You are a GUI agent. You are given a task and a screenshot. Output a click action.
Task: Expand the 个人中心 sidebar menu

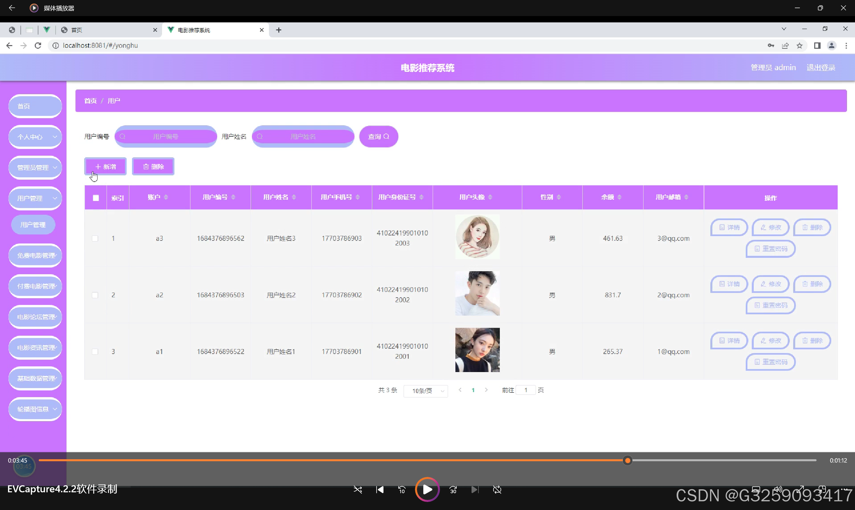coord(35,137)
